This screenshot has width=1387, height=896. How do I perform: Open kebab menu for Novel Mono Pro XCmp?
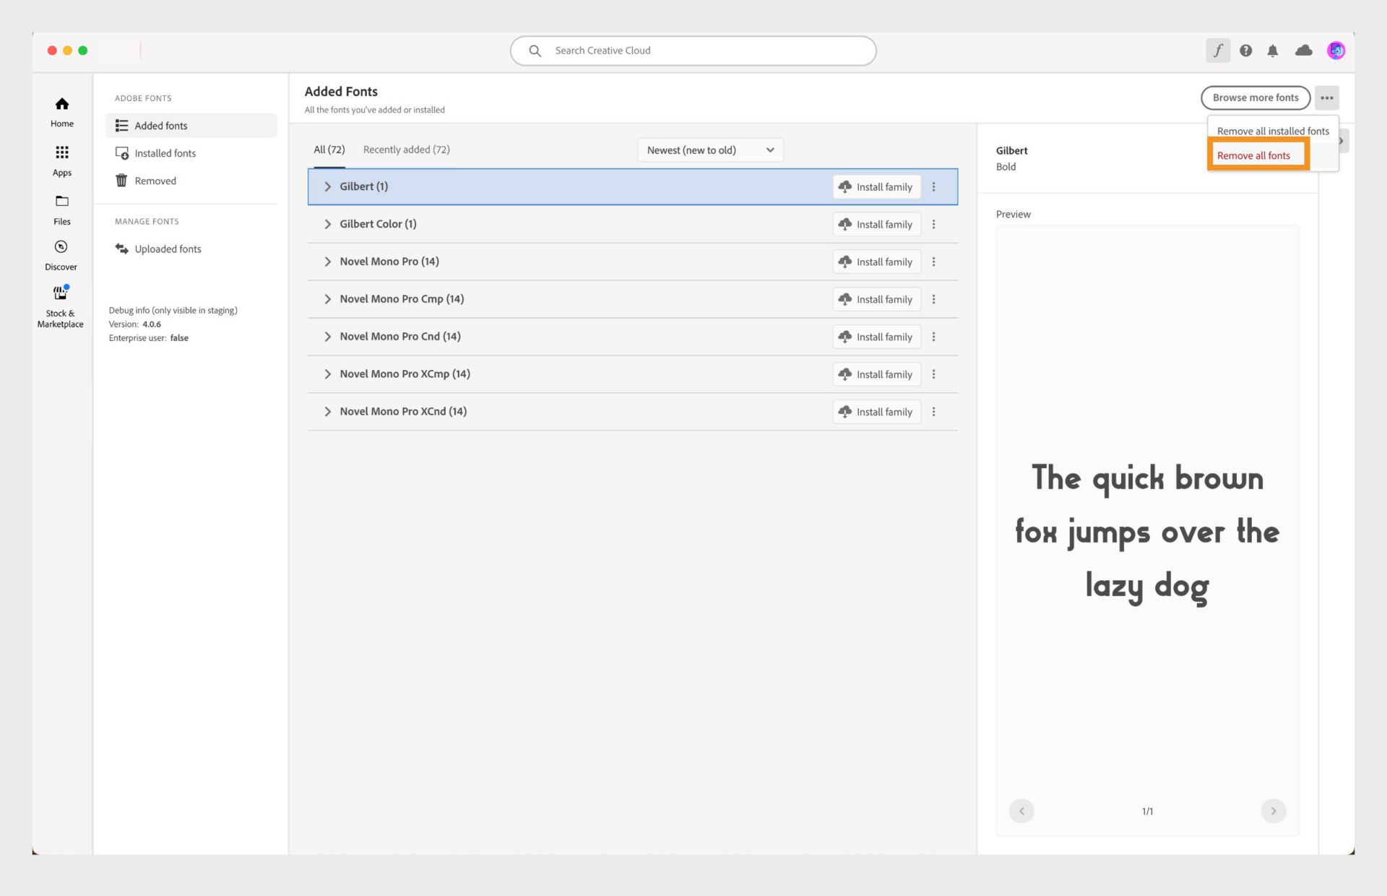[934, 374]
